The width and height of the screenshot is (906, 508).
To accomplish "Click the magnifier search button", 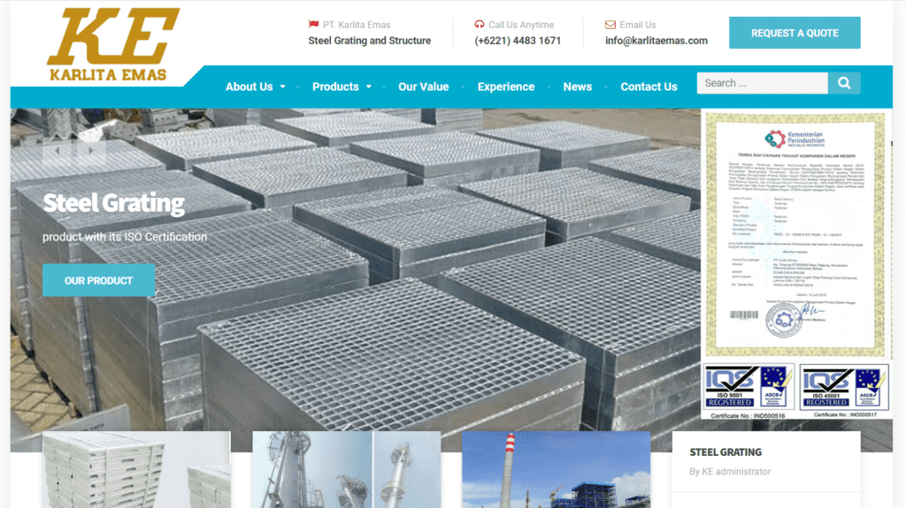I will click(844, 83).
